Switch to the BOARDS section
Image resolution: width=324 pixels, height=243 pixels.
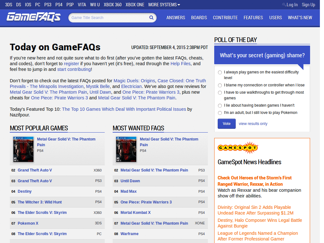coord(199,18)
